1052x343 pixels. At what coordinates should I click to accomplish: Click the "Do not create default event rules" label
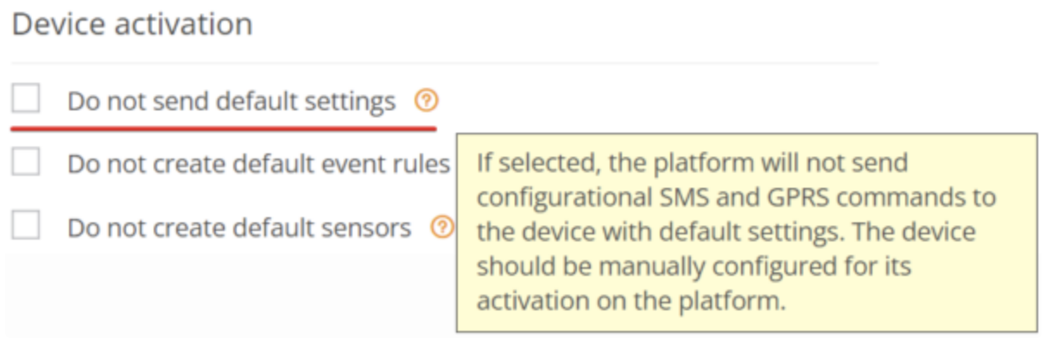click(259, 164)
